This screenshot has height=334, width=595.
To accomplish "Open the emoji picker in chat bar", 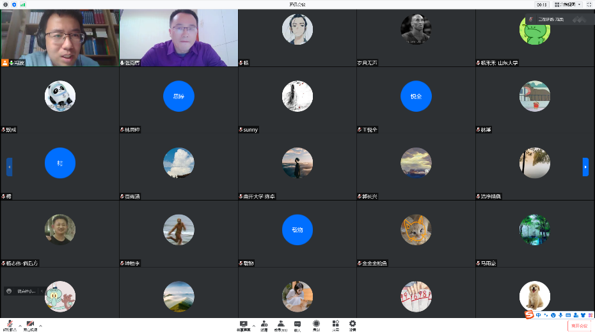I will click(9, 291).
